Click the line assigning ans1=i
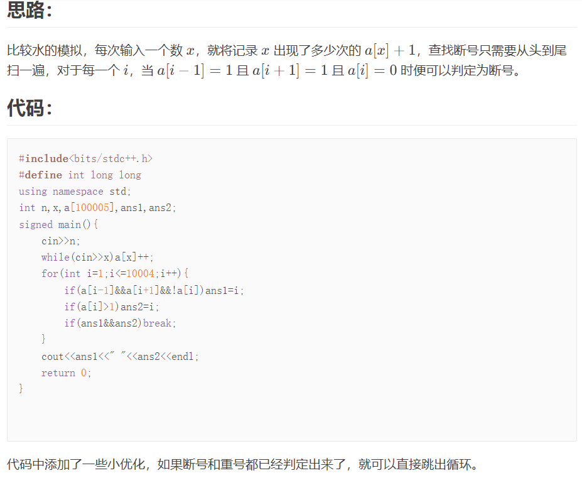The image size is (582, 478). 154,290
